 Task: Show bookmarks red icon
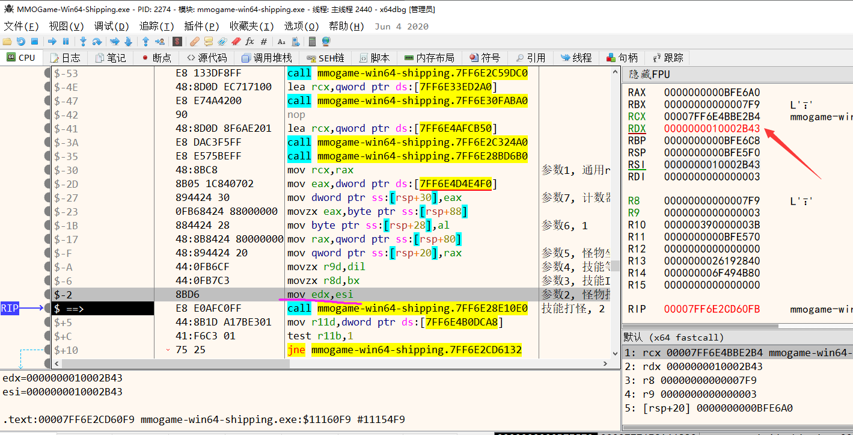click(x=236, y=42)
